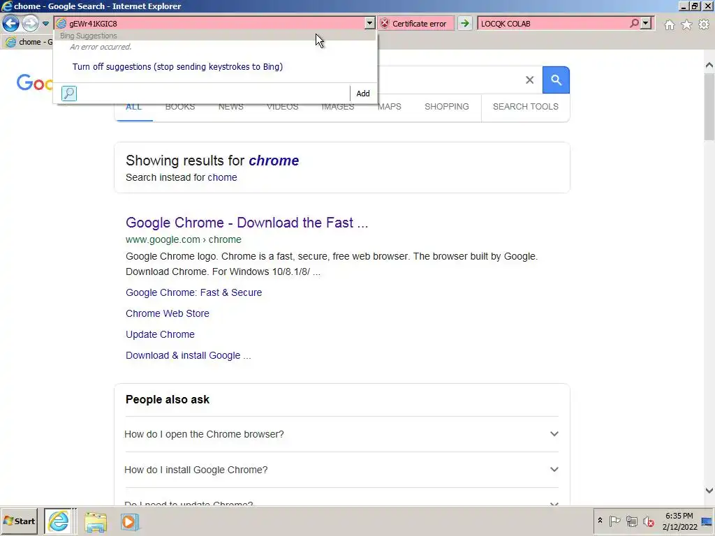
Task: Switch to the NEWS results tab
Action: [230, 107]
